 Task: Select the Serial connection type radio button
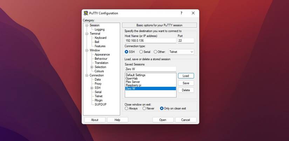[x=141, y=52]
